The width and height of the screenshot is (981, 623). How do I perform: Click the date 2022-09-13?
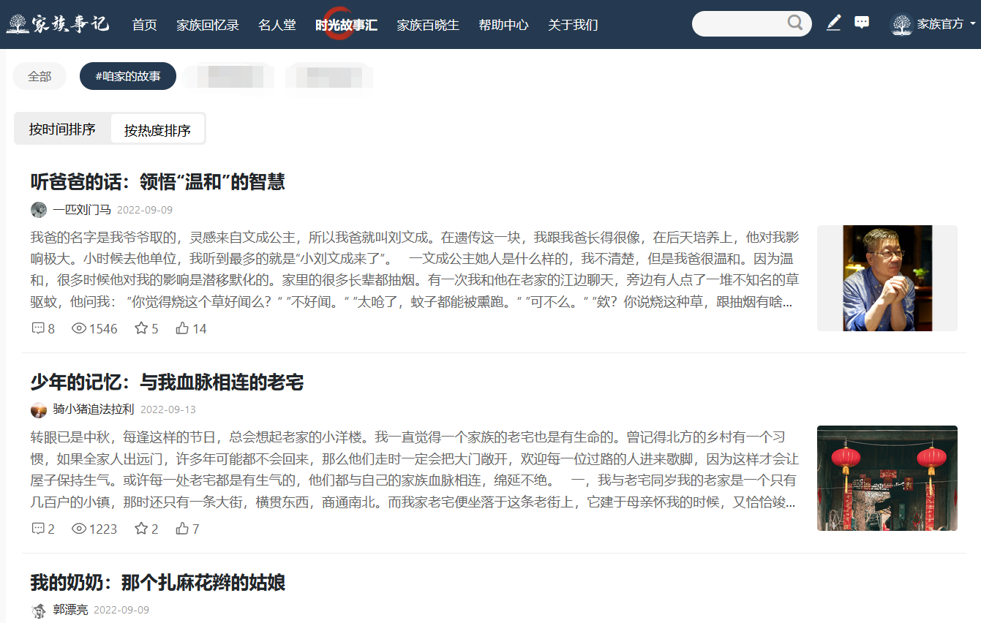click(x=168, y=410)
